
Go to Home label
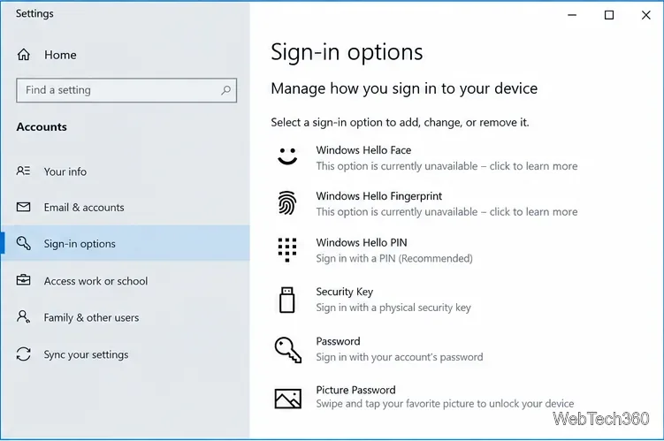tap(60, 55)
